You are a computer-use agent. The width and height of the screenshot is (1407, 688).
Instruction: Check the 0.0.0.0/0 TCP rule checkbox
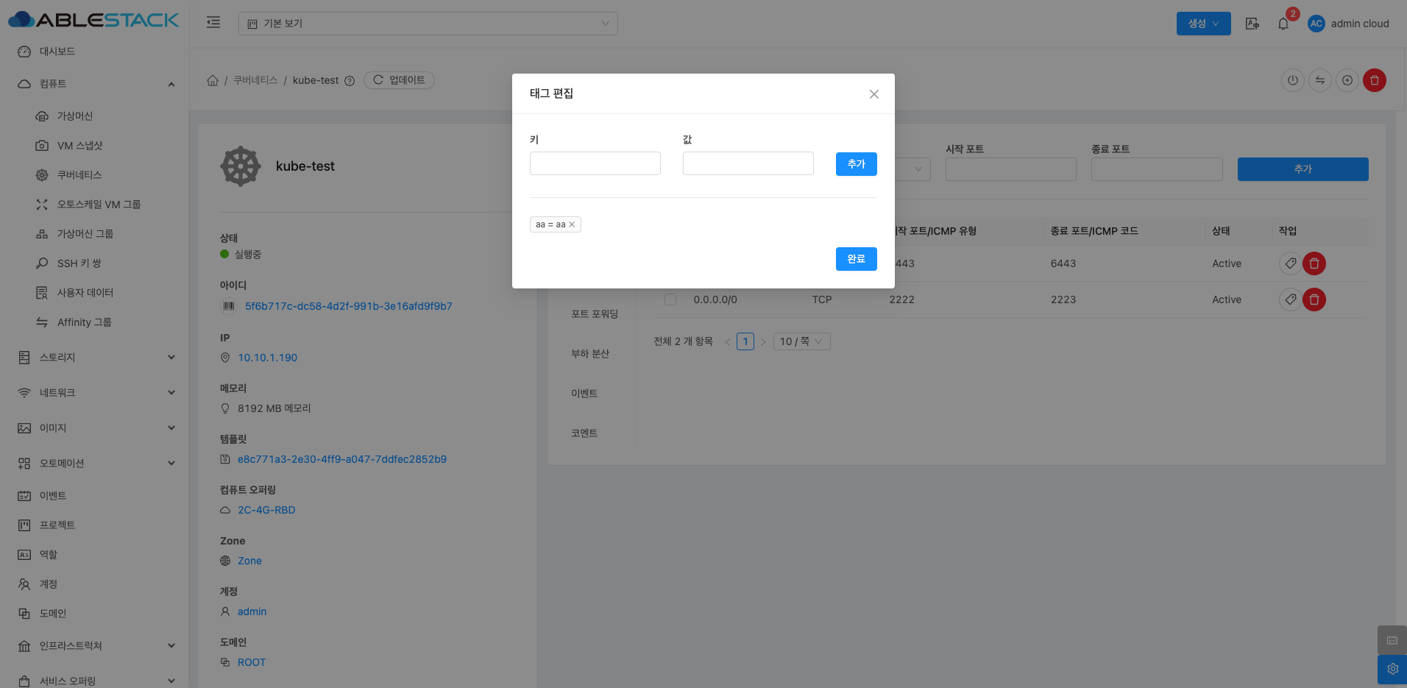pos(670,299)
